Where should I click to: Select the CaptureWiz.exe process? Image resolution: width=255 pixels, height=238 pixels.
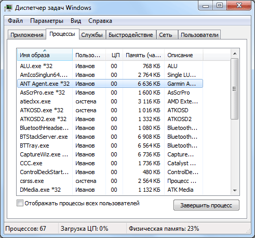[110, 154]
